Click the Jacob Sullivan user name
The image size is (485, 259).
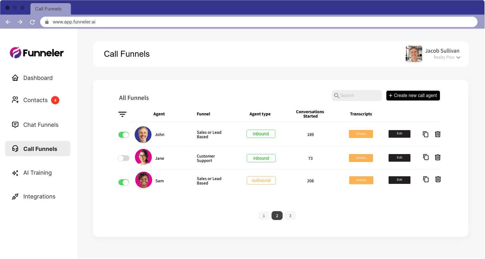pyautogui.click(x=442, y=51)
